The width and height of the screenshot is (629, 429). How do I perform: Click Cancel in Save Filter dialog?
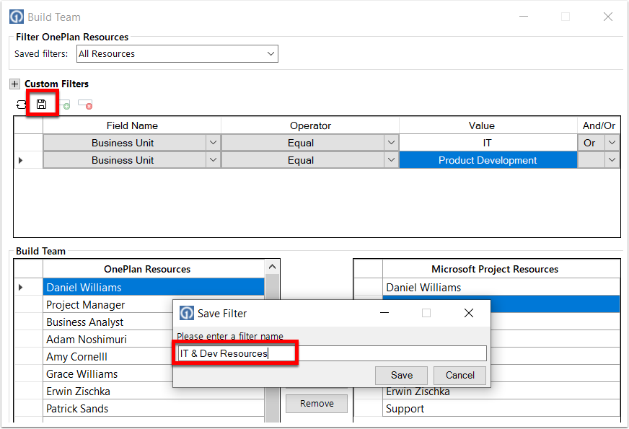point(459,375)
